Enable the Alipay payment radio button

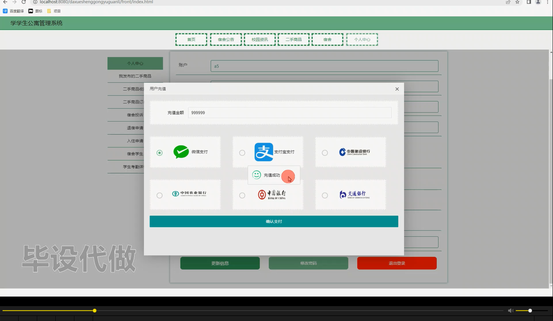pos(242,153)
